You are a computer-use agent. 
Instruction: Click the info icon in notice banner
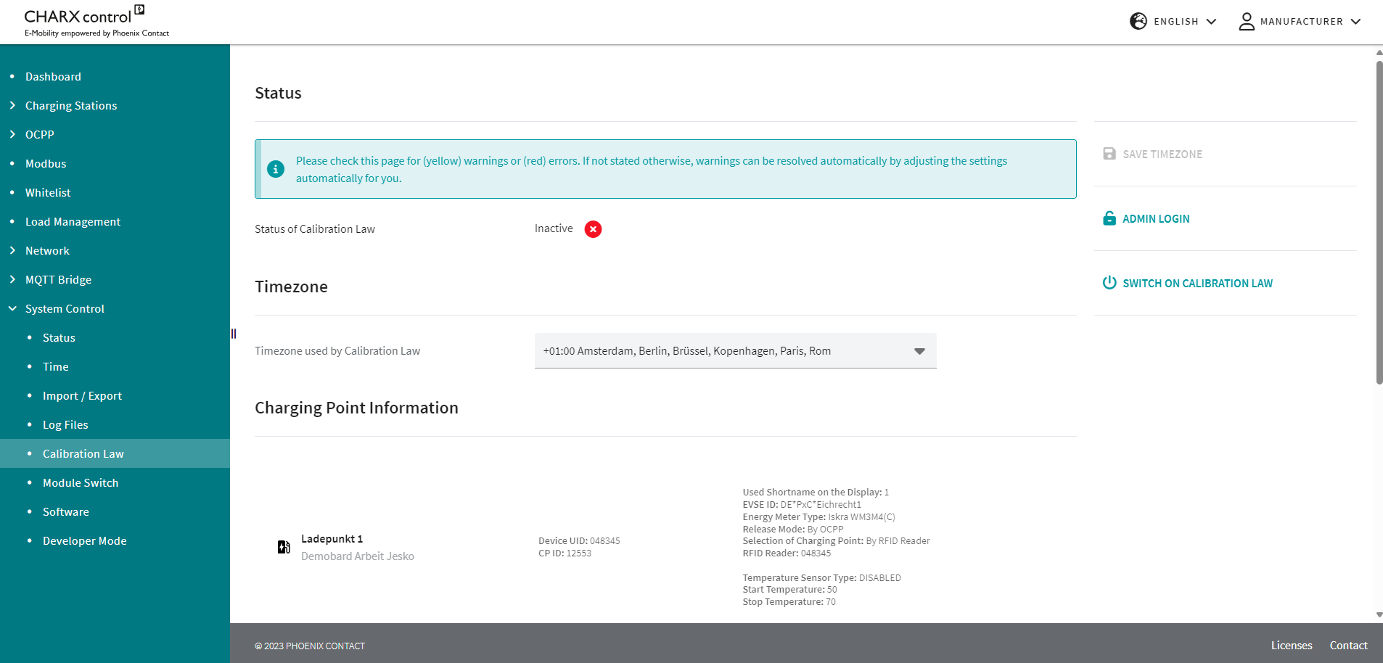(x=276, y=169)
